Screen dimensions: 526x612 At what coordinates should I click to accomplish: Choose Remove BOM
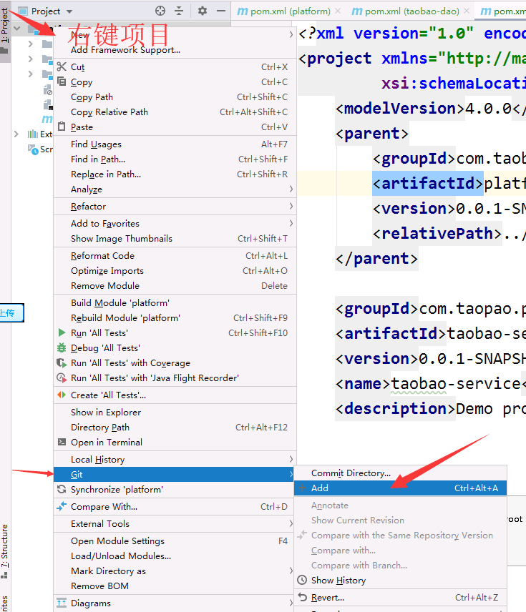coord(175,586)
